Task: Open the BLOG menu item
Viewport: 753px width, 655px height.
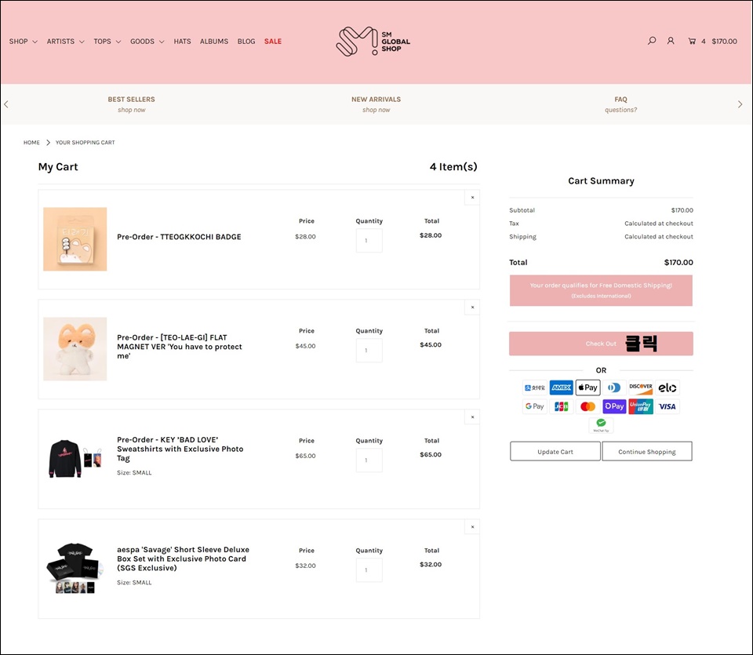Action: pyautogui.click(x=246, y=42)
